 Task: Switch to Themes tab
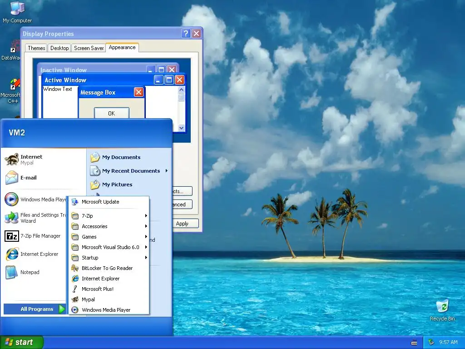coord(36,48)
